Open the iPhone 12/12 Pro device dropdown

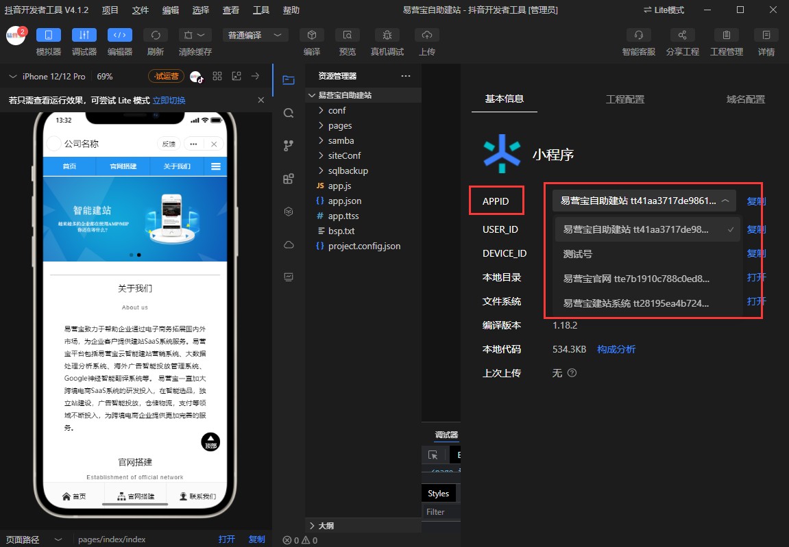point(48,77)
